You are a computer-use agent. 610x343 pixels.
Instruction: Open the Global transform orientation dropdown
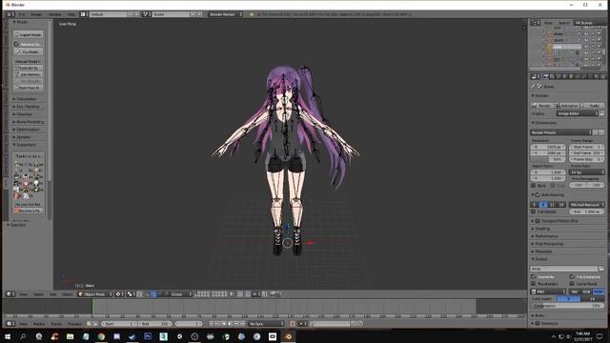180,294
